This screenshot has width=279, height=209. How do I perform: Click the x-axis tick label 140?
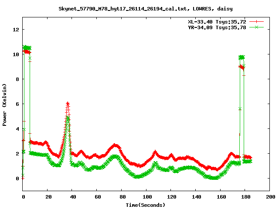(x=196, y=197)
